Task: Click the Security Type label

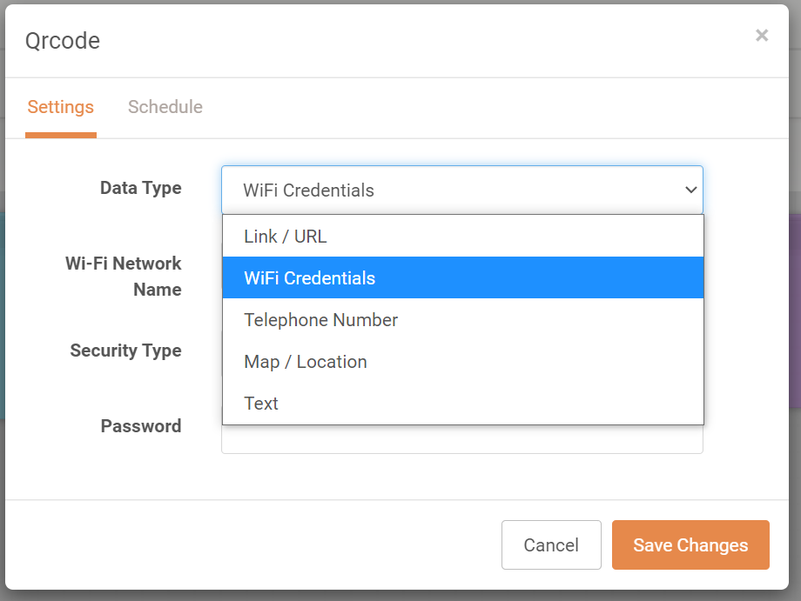Action: point(125,351)
